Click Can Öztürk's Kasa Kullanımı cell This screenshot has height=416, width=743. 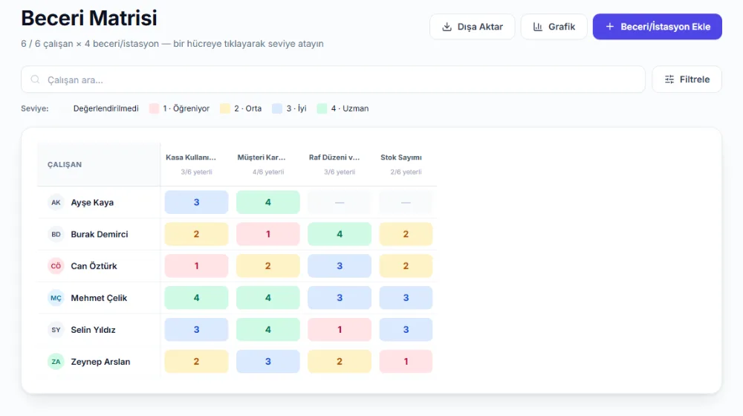[196, 266]
